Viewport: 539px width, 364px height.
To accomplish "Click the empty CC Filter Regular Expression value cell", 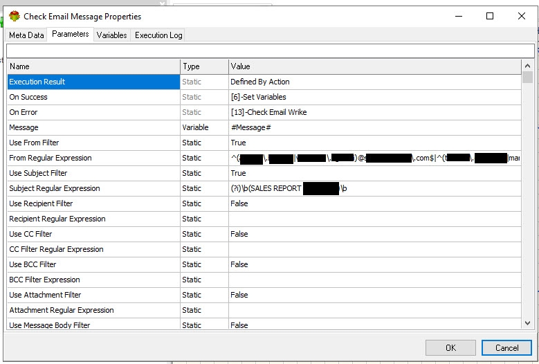I will (375, 249).
